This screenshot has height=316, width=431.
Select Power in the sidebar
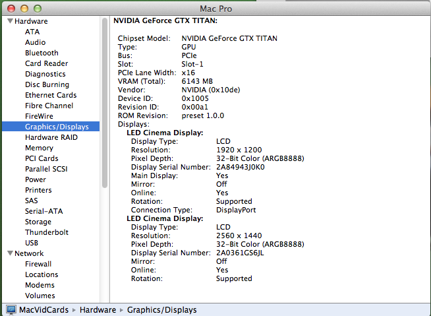coord(36,179)
